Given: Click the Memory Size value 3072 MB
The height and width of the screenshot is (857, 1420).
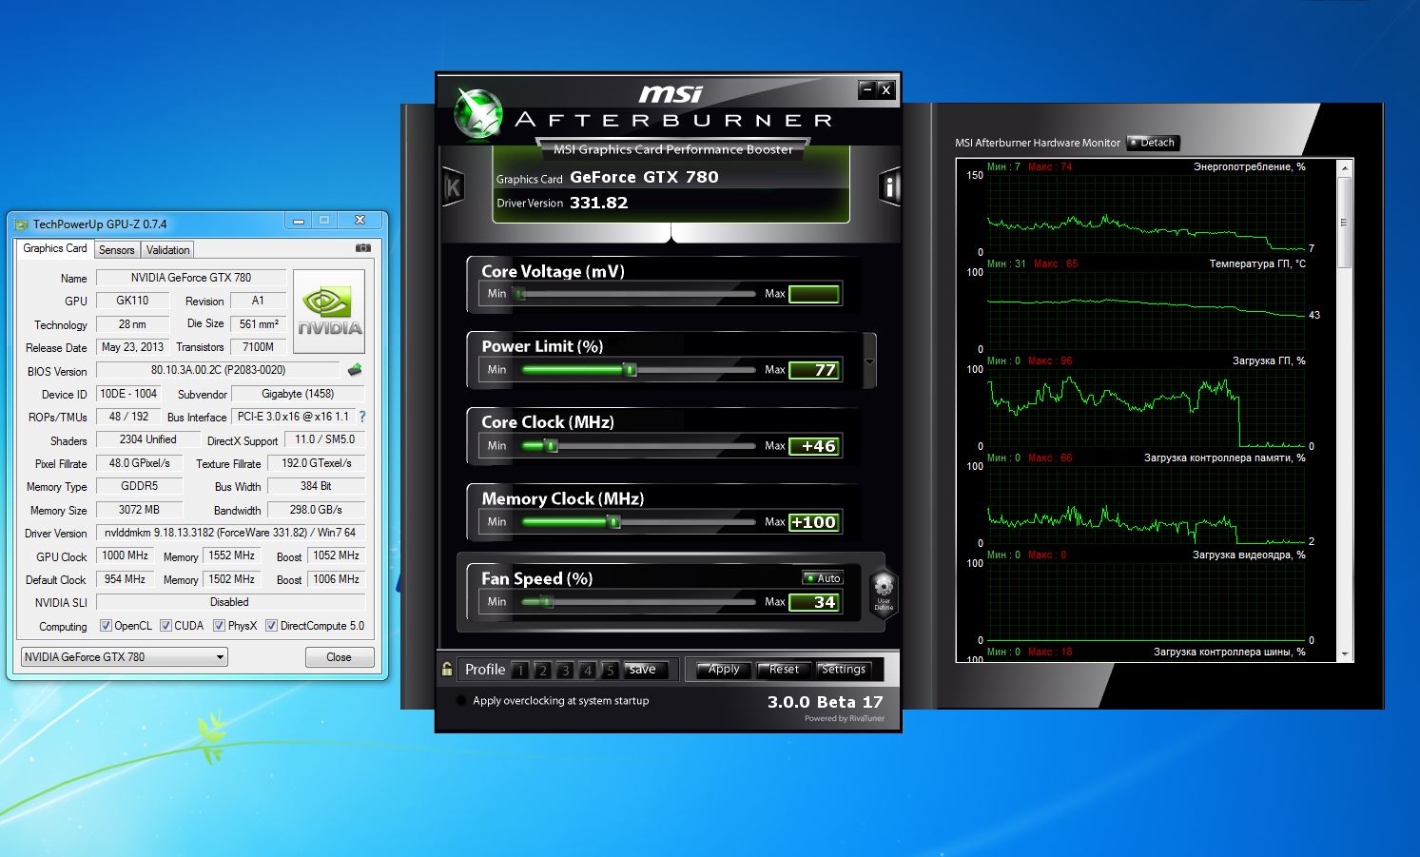Looking at the screenshot, I should (139, 510).
